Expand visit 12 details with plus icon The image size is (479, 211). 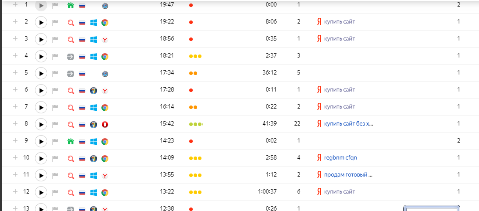click(15, 191)
